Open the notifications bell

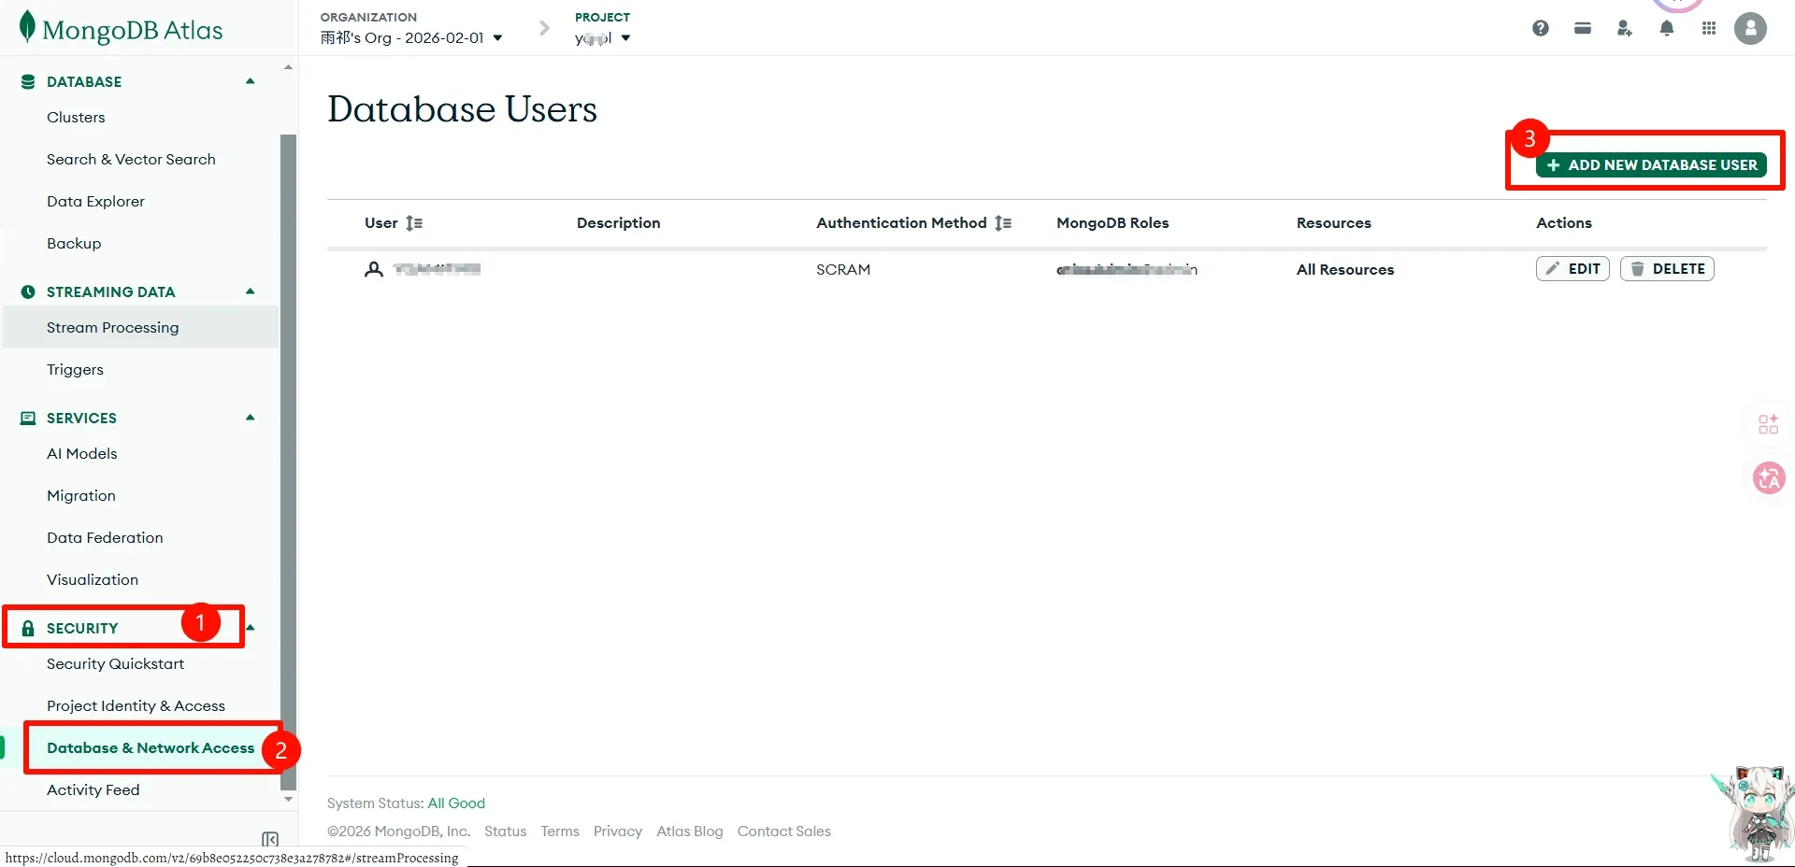click(1667, 28)
